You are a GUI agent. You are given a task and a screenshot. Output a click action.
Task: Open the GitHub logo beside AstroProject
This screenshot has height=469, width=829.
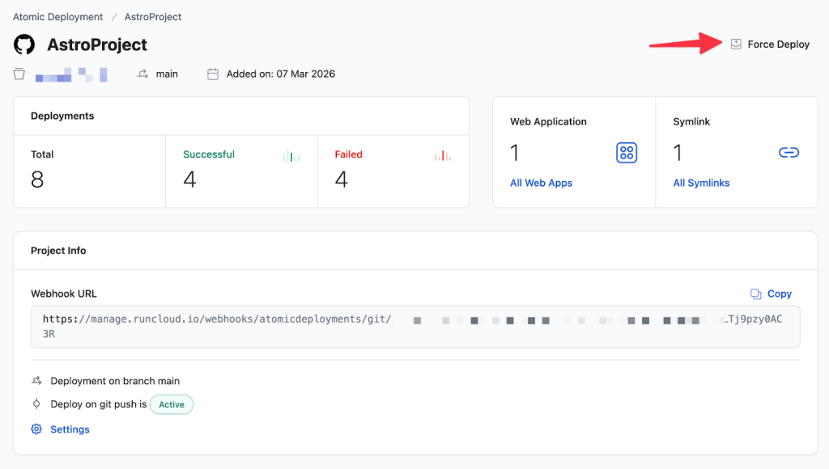click(24, 44)
